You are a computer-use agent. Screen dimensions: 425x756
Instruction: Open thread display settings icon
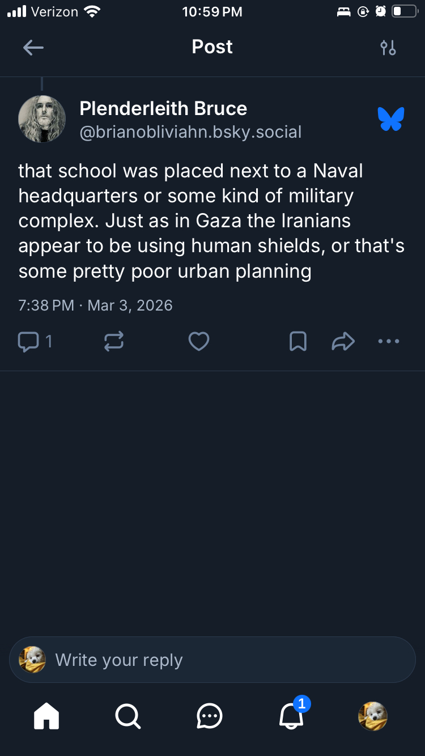388,48
